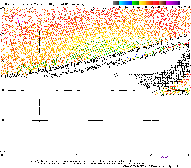Viewport: 191px width, 168px height.
Task: Click longitude label 24 on bottom axis
Action: 114,155
